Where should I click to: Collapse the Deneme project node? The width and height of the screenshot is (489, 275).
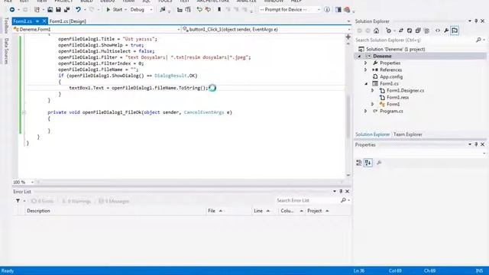(359, 57)
